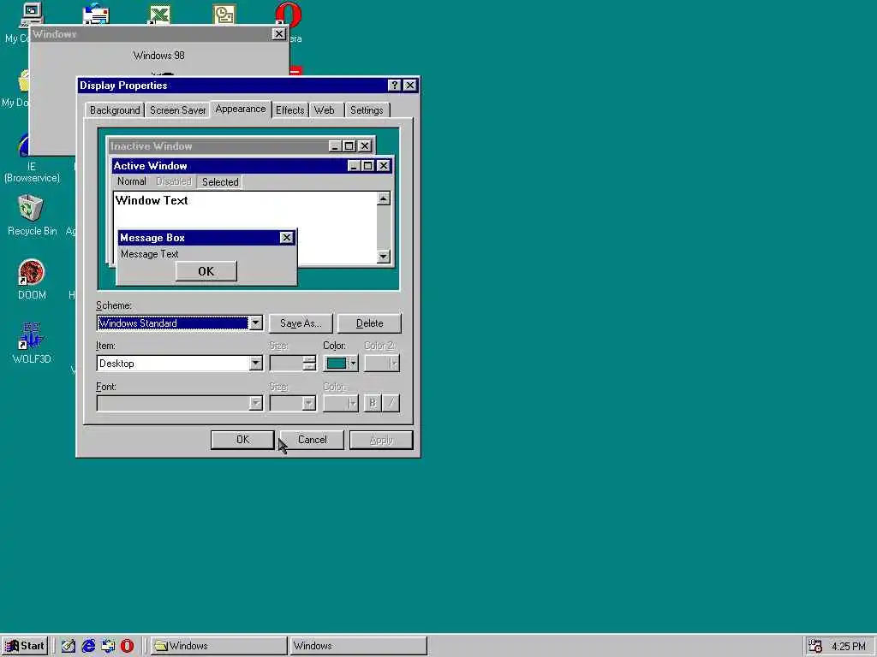877x657 pixels.
Task: Launch Opera from quick launch bar
Action: tap(127, 646)
